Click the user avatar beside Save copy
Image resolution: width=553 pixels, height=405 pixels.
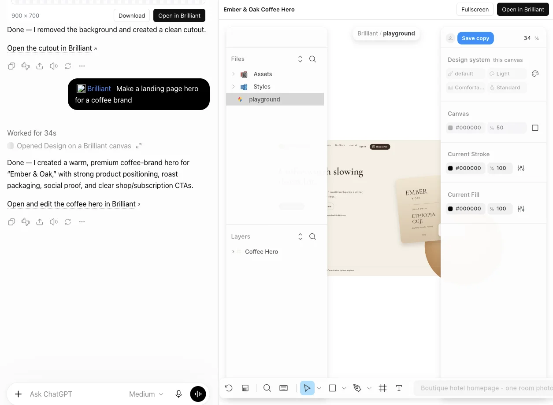click(x=450, y=38)
